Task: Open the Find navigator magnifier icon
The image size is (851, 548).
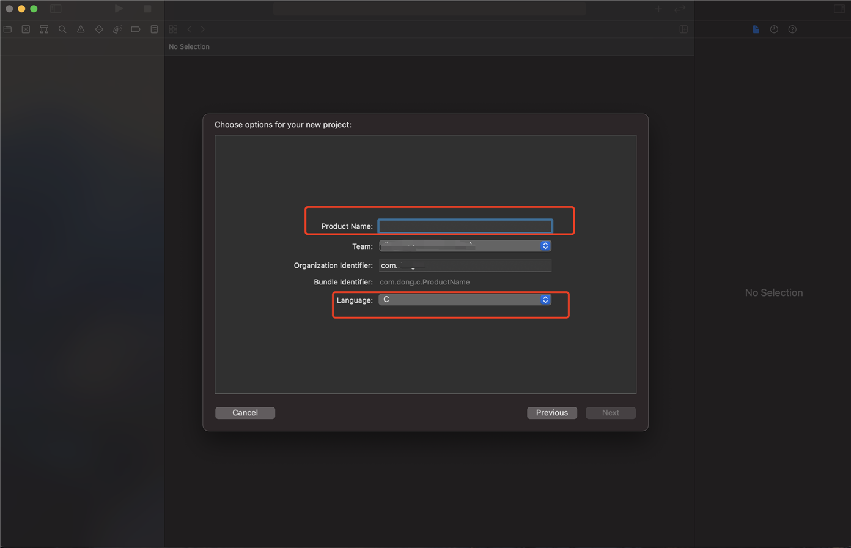Action: pyautogui.click(x=62, y=29)
